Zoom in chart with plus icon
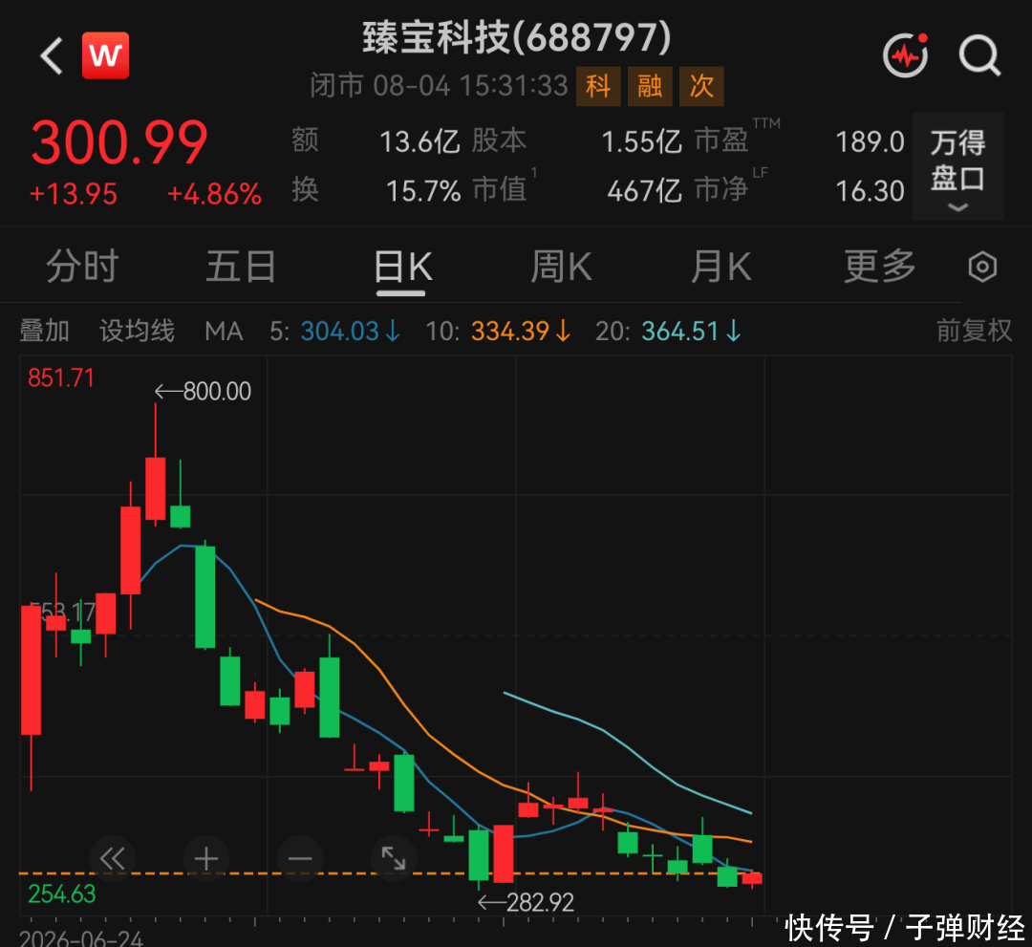Image resolution: width=1032 pixels, height=947 pixels. pyautogui.click(x=206, y=859)
